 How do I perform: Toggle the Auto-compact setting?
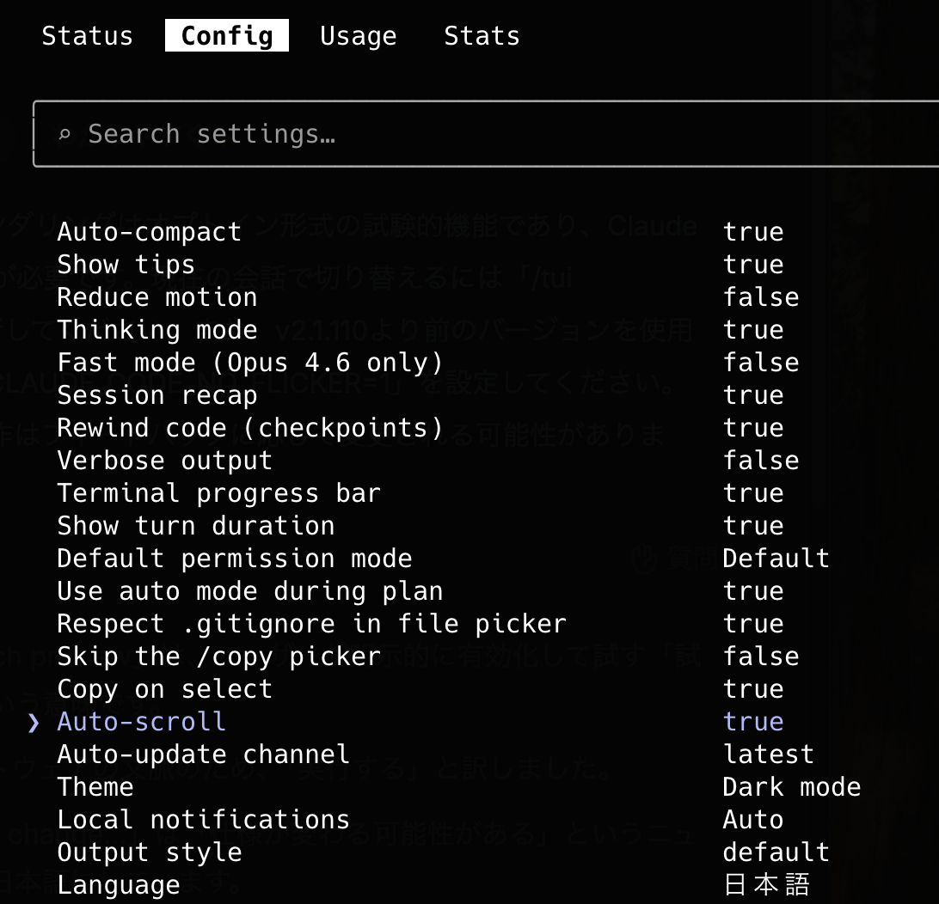(x=149, y=232)
